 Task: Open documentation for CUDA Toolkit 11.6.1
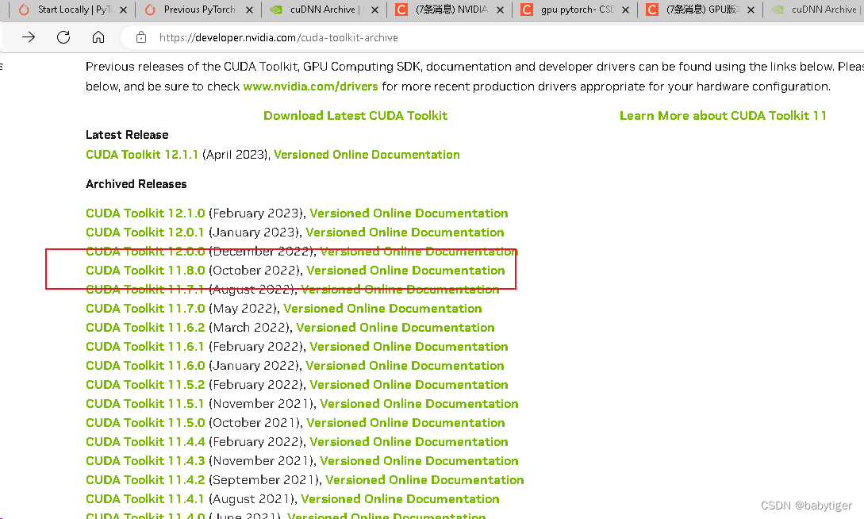(409, 347)
